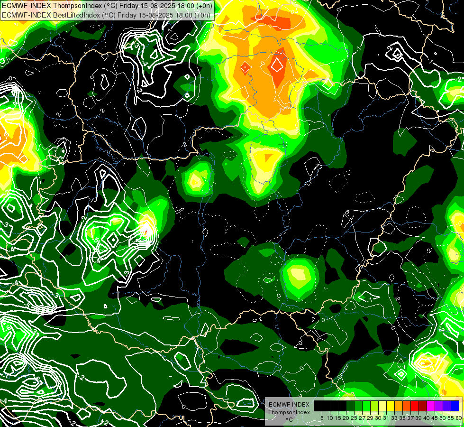The height and width of the screenshot is (427, 464).
Task: Select the dark red 39–40 legend swatch
Action: pyautogui.click(x=423, y=406)
